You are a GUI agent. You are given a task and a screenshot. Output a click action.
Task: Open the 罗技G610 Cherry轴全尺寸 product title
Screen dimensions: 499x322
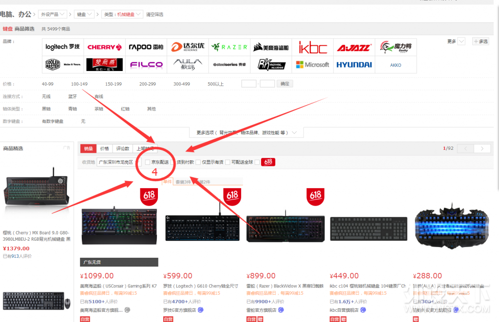[x=201, y=286]
